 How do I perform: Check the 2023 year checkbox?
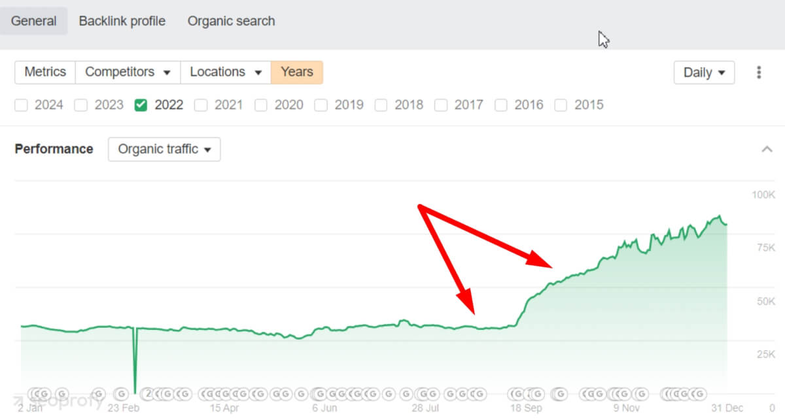pyautogui.click(x=81, y=105)
